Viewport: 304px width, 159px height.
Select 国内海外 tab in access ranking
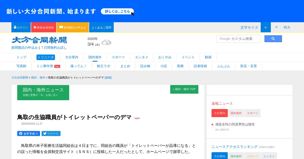coord(236,156)
